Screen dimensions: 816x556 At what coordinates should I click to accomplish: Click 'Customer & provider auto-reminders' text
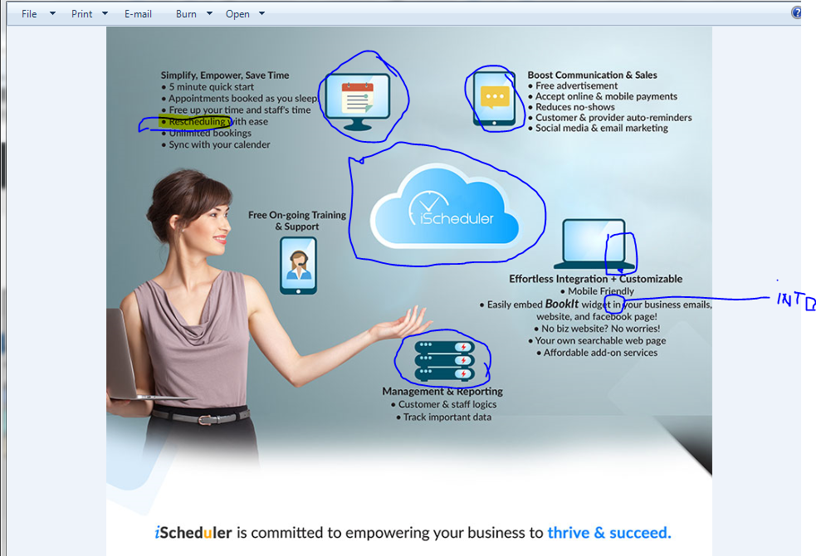[x=613, y=118]
